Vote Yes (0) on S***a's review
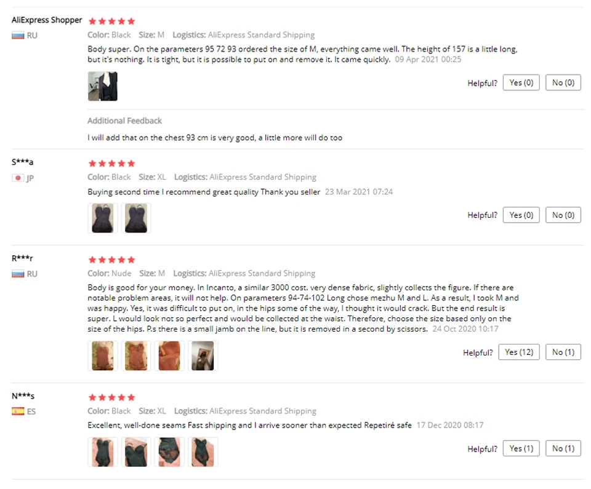 coord(521,215)
